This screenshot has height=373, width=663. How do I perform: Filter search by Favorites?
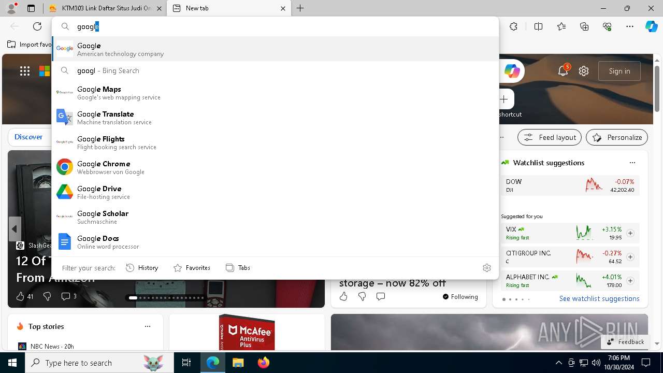point(192,268)
